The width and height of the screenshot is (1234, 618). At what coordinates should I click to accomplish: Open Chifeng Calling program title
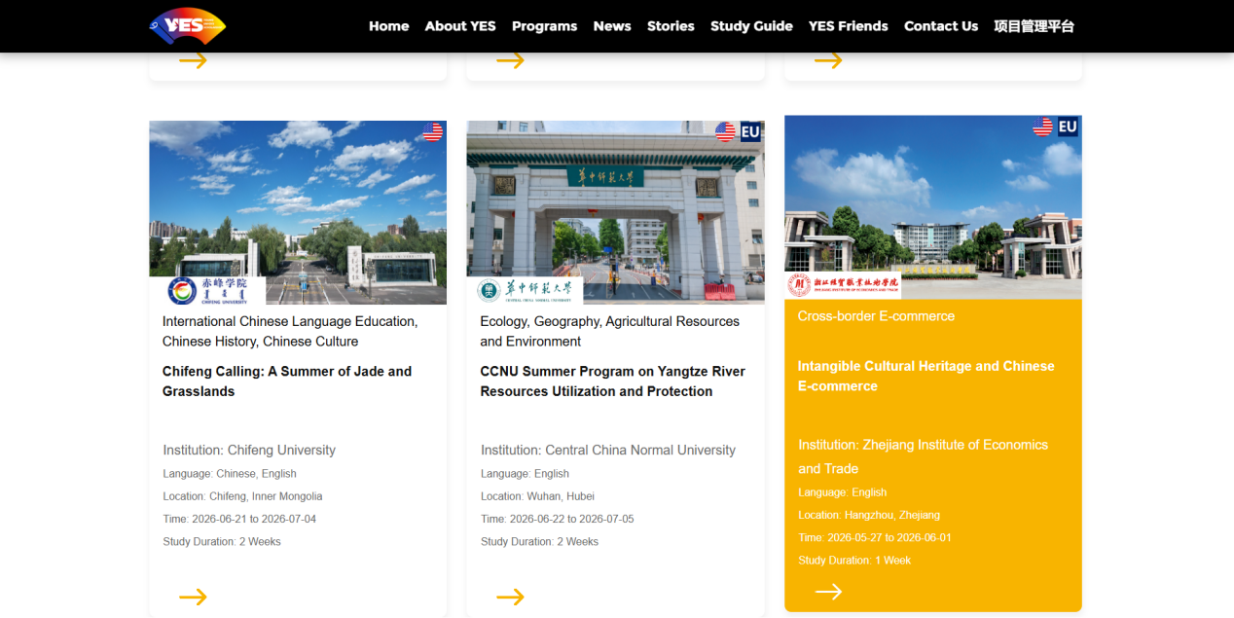coord(287,382)
